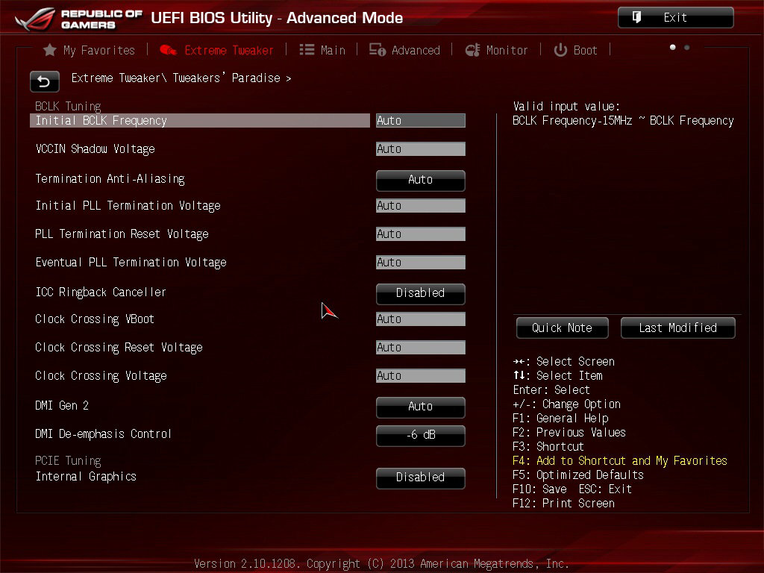Select the Initial BCLK Frequency row
764x573 pixels.
(200, 120)
